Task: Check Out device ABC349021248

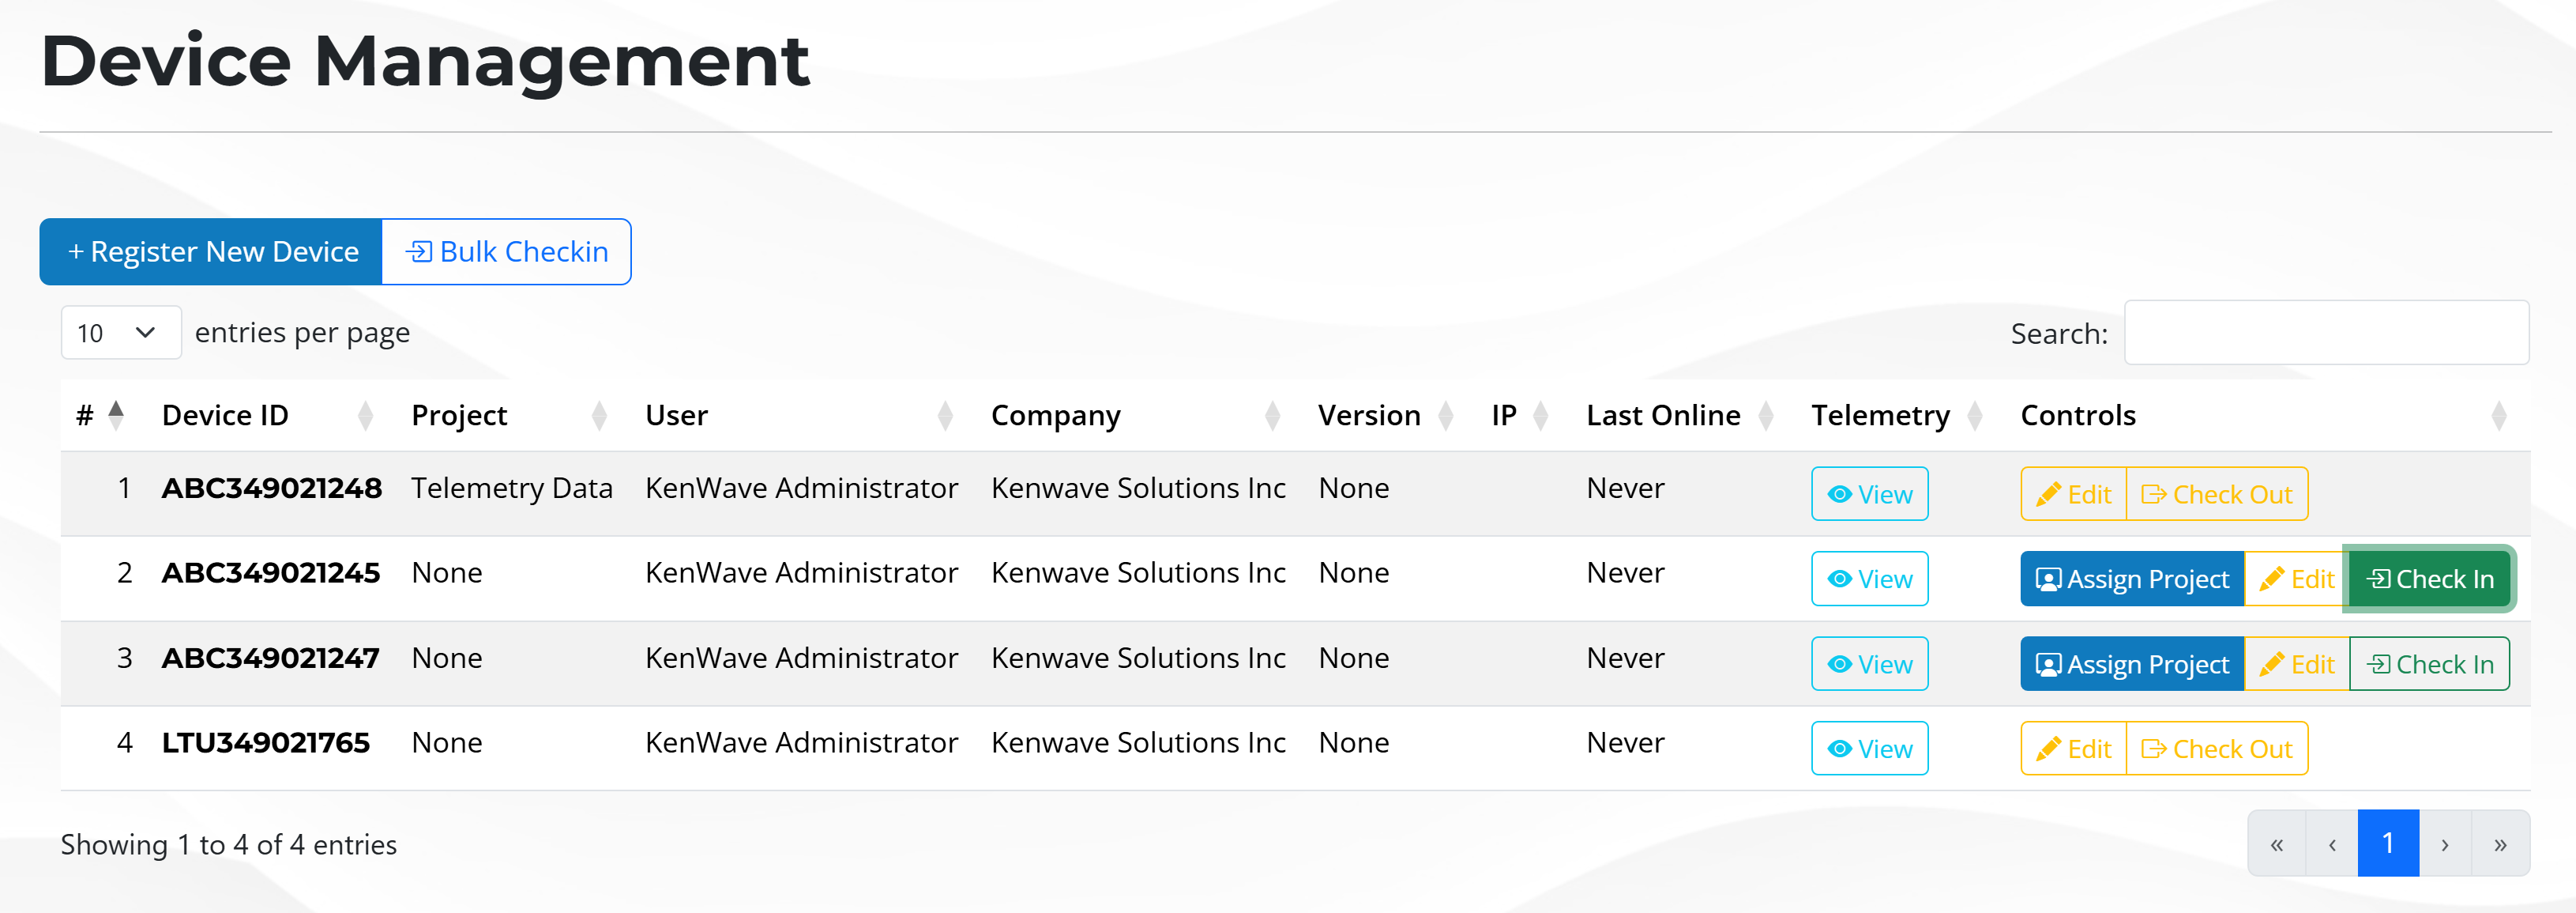Action: tap(2216, 493)
